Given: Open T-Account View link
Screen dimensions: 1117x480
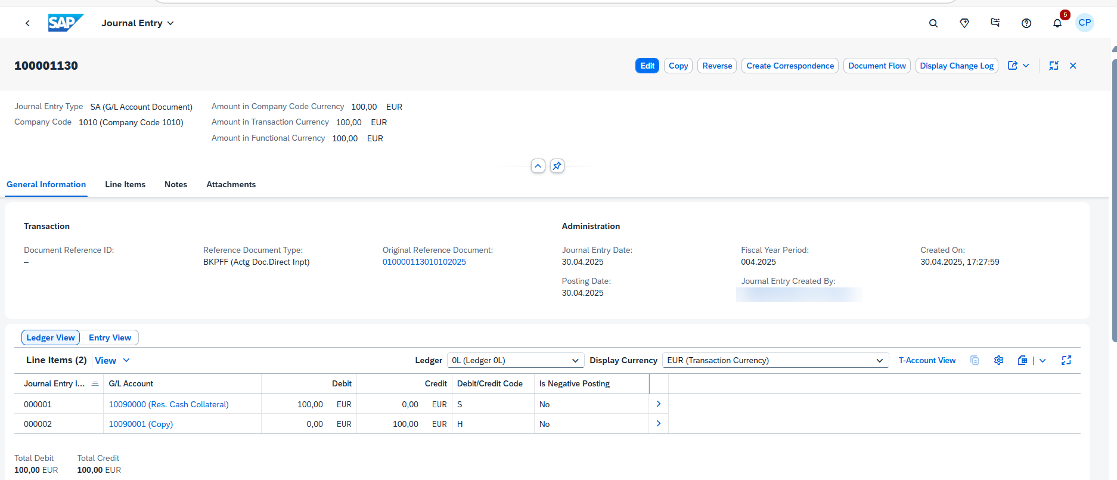Looking at the screenshot, I should coord(927,360).
